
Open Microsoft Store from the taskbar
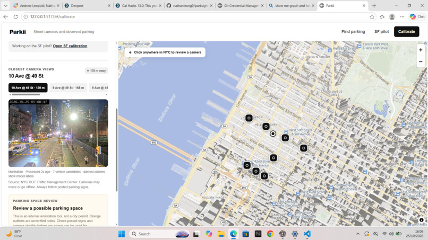(246, 234)
